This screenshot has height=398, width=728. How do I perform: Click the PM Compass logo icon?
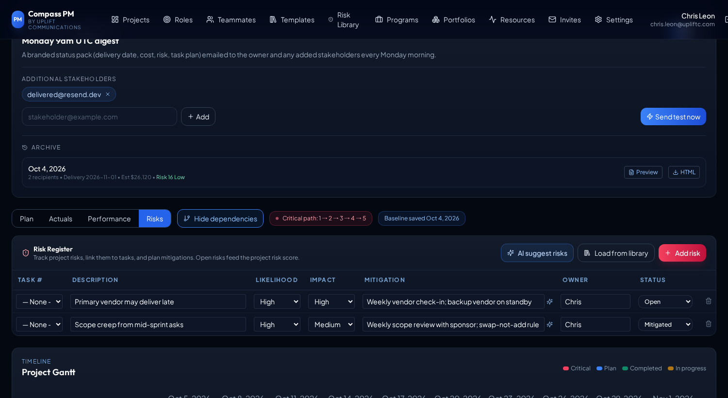click(x=18, y=19)
